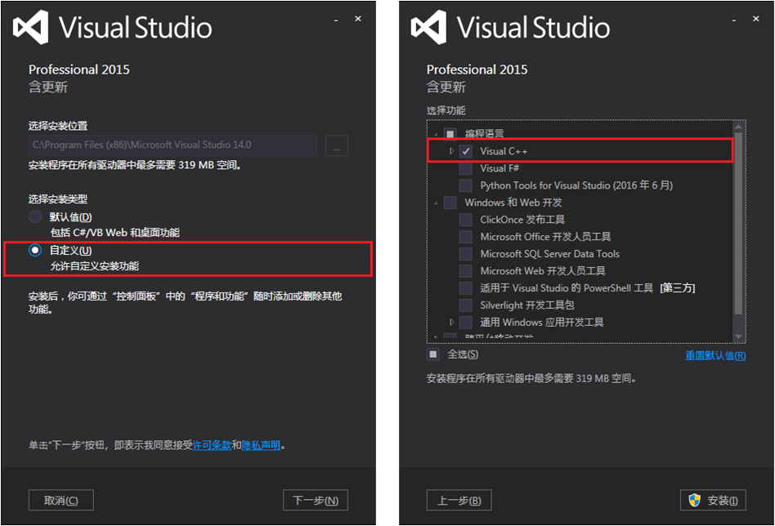Select the 默认值(D) radio button
775x526 pixels.
[35, 216]
